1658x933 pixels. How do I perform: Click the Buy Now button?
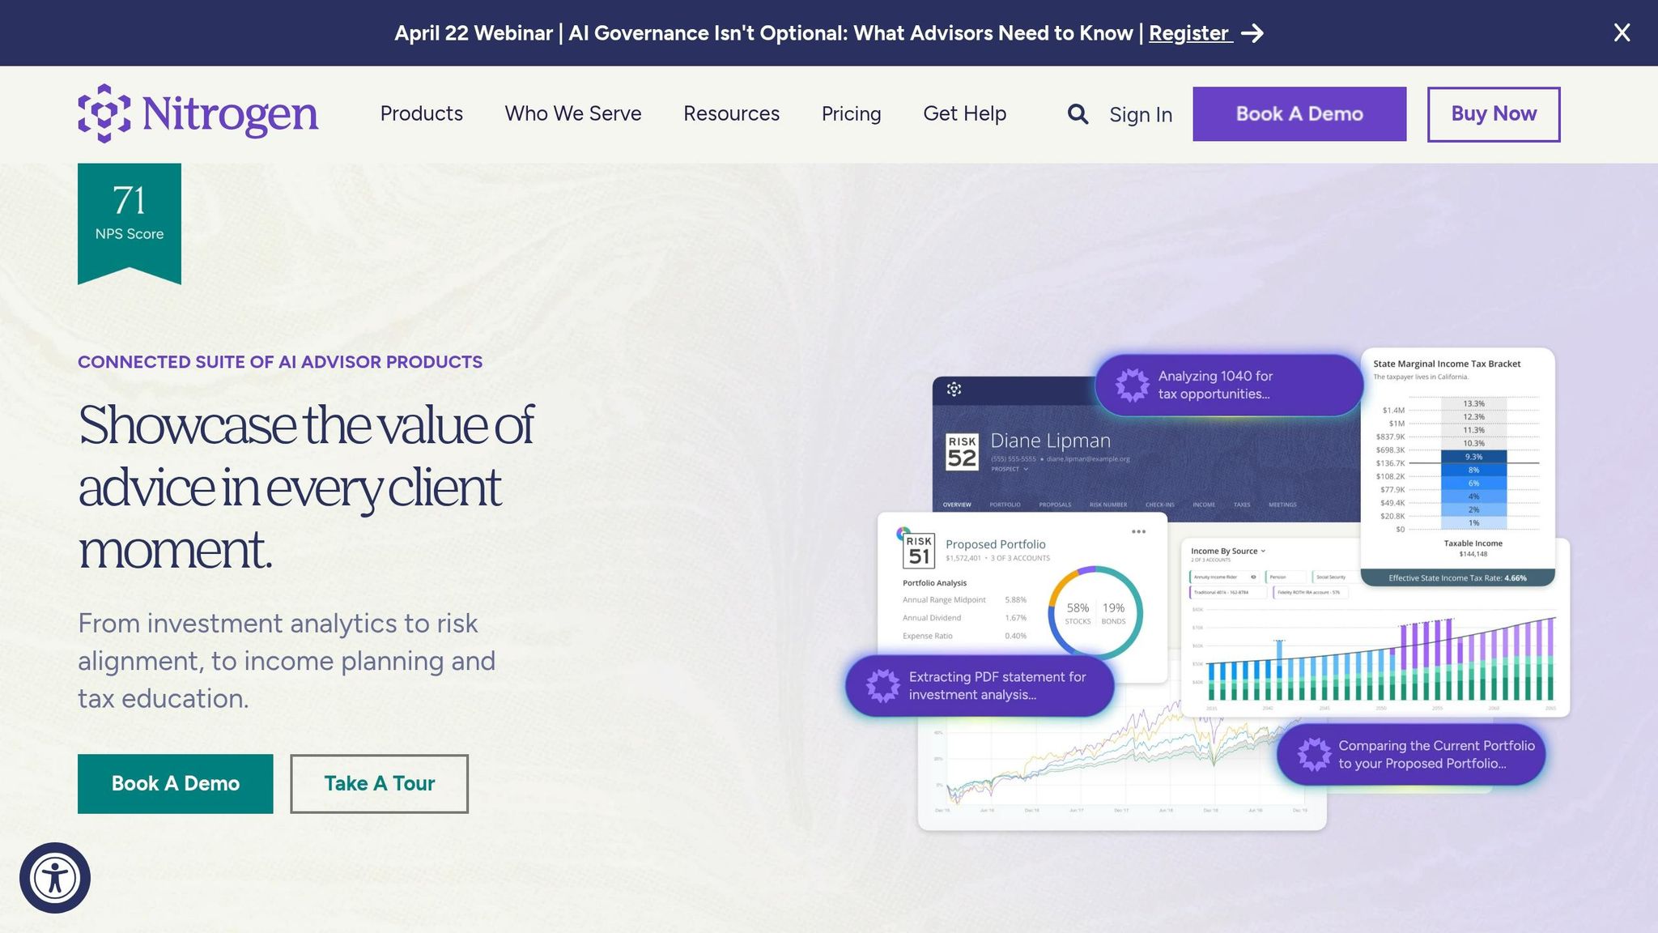click(x=1493, y=114)
